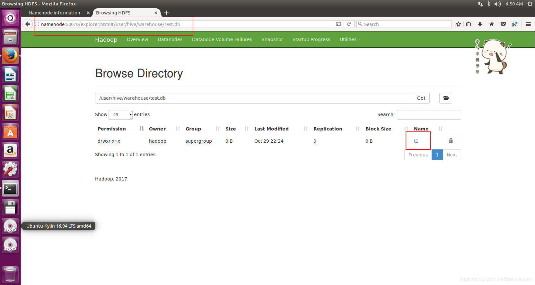Reload the current page
Image resolution: width=535 pixels, height=285 pixels.
[x=349, y=24]
